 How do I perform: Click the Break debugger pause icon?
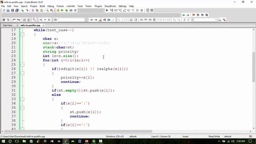[137, 10]
